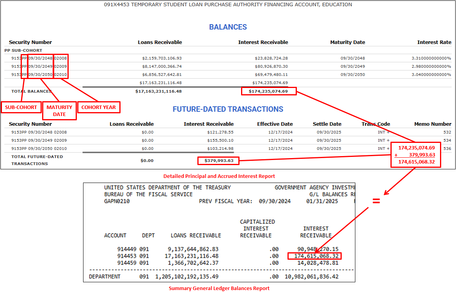Click the COHORT YEAR callout label
The height and width of the screenshot is (292, 456).
[x=99, y=107]
